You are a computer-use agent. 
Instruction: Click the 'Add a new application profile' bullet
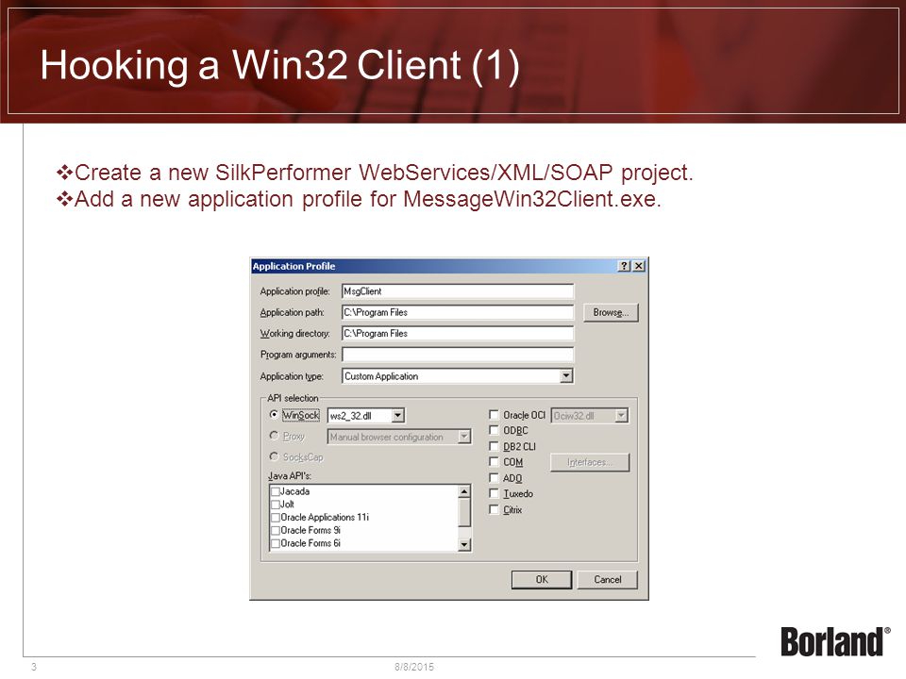coord(367,199)
